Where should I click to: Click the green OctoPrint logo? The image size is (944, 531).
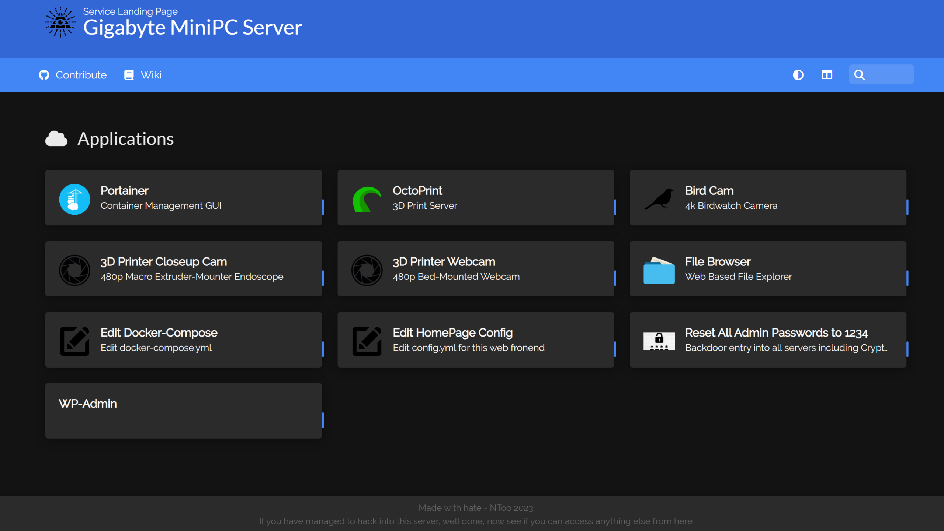tap(367, 199)
